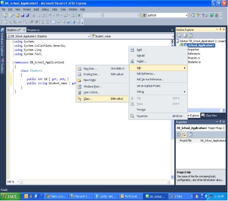
Task: Click the green Start Debugging arrow
Action: [x=79, y=15]
